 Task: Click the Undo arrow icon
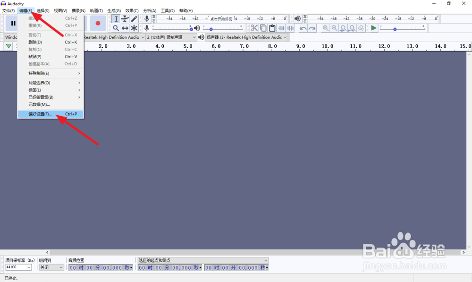click(x=303, y=28)
